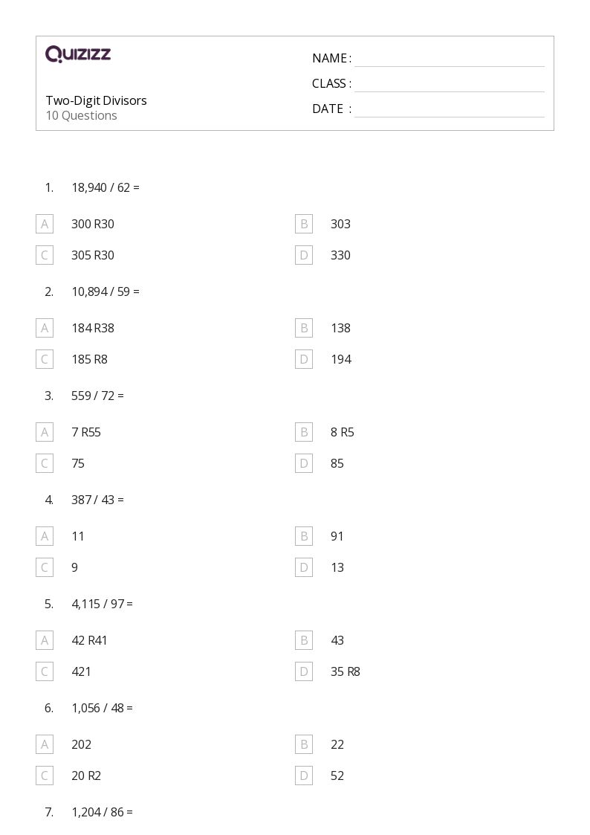
Task: Select box A beside 184 R38
Action: coord(45,328)
